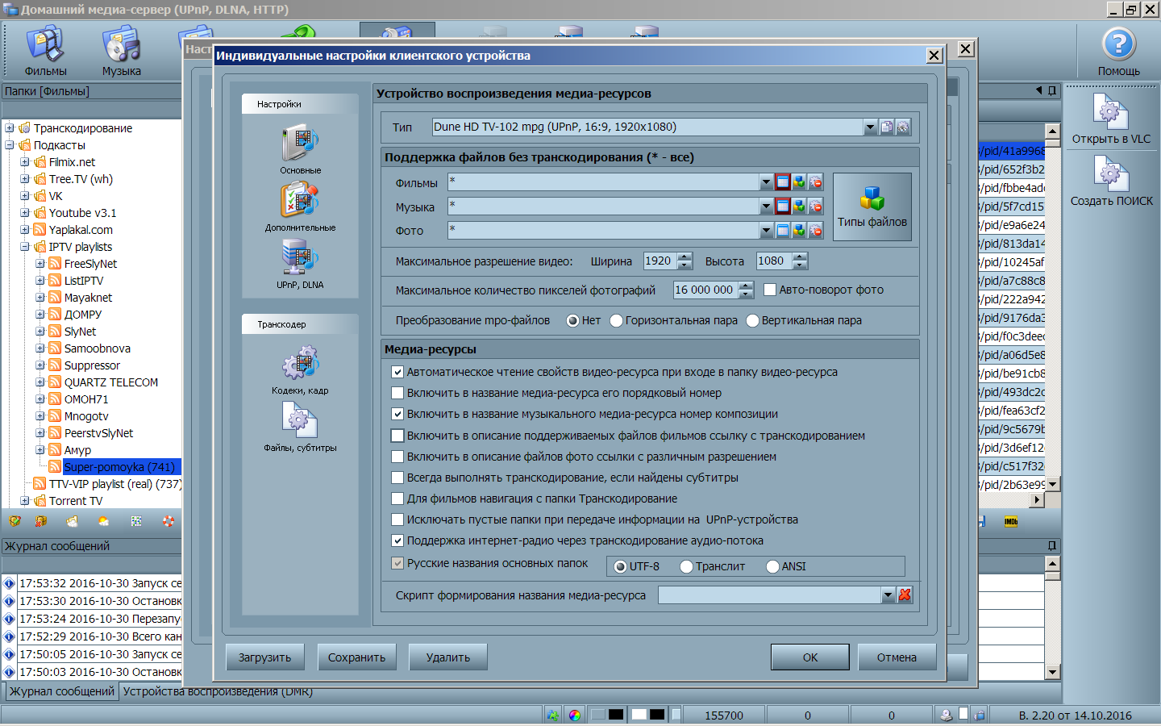
Task: Open Кодеки, кадр transcoder settings
Action: click(x=300, y=365)
